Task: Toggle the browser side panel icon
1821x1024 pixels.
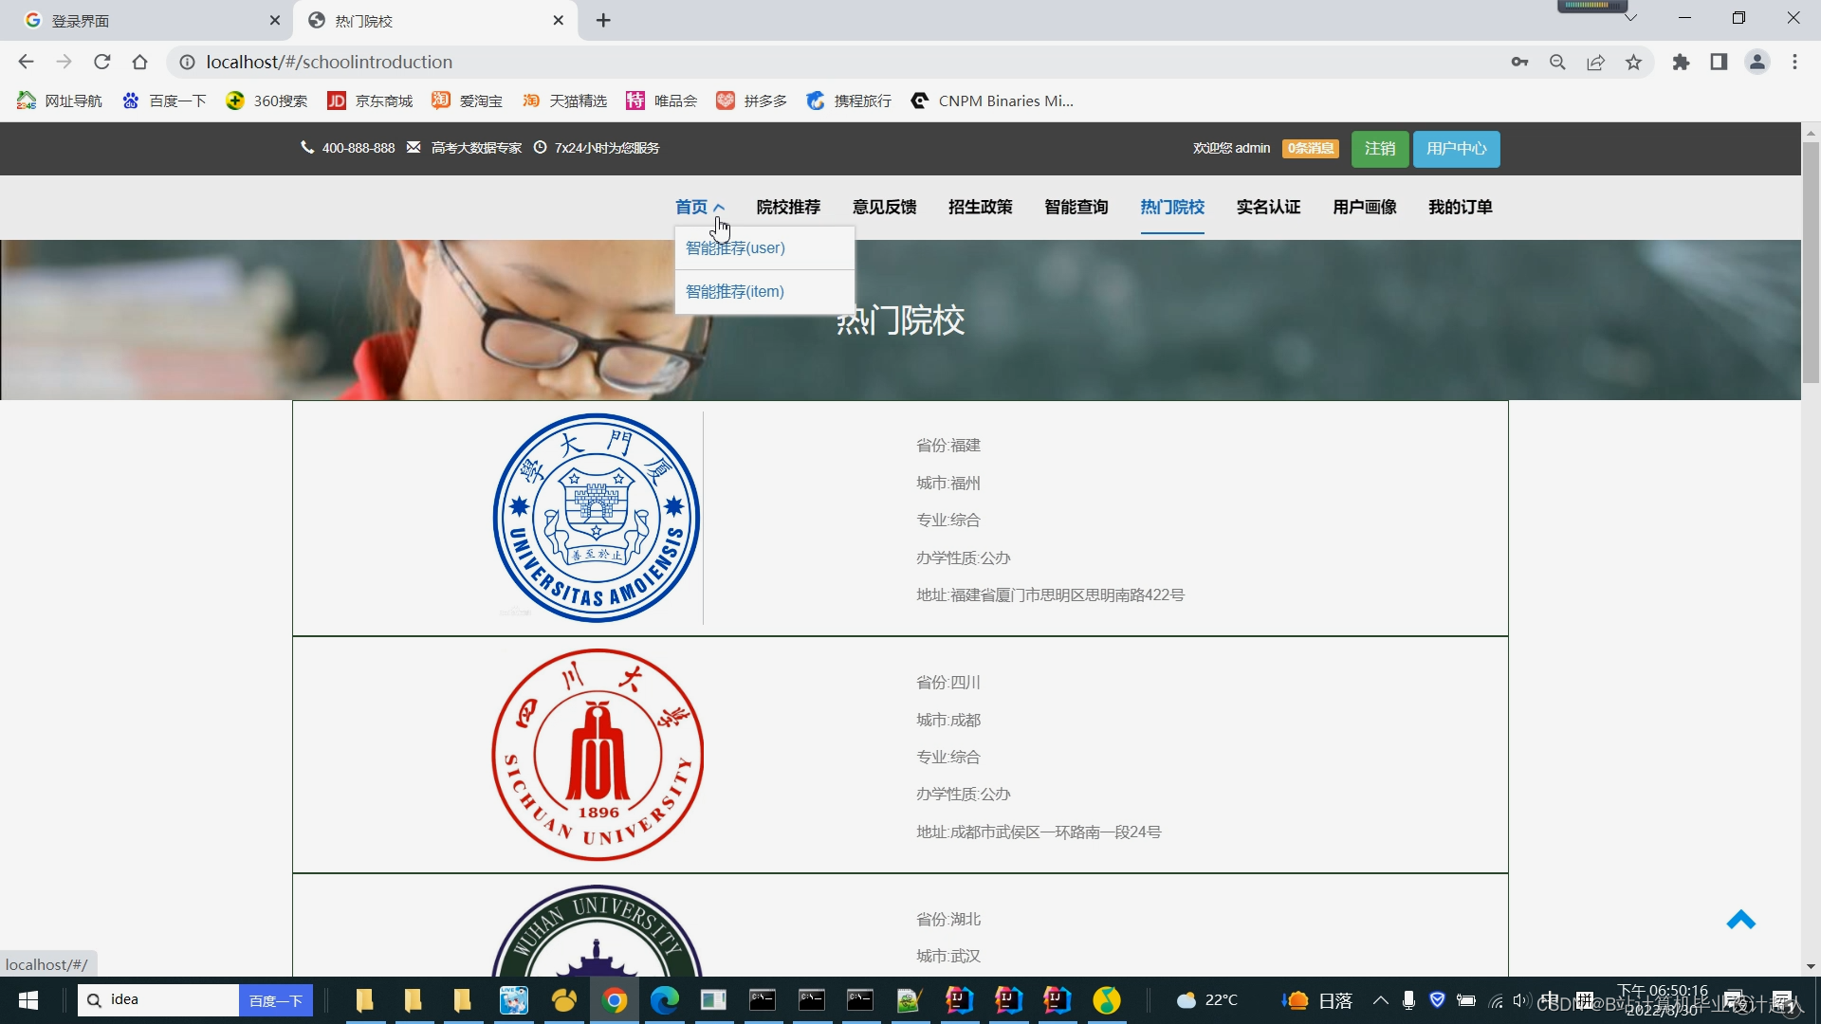Action: coord(1719,62)
